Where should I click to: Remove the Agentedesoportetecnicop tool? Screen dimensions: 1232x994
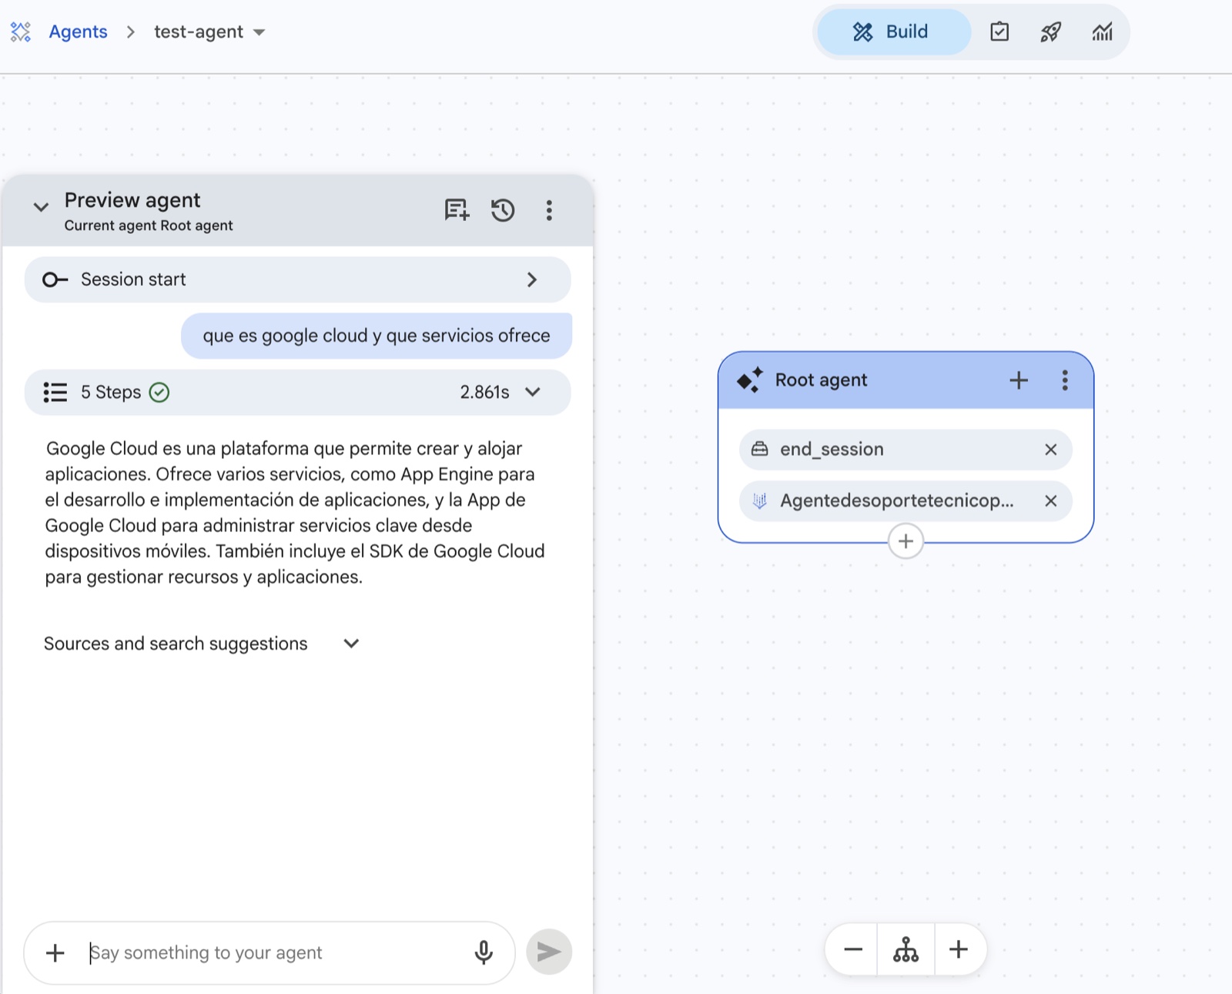tap(1051, 501)
